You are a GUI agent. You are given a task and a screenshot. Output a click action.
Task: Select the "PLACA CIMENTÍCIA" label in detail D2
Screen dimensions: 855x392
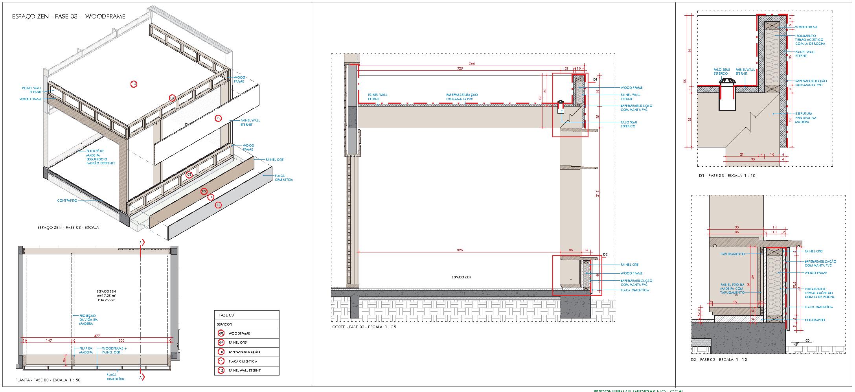[x=819, y=307]
